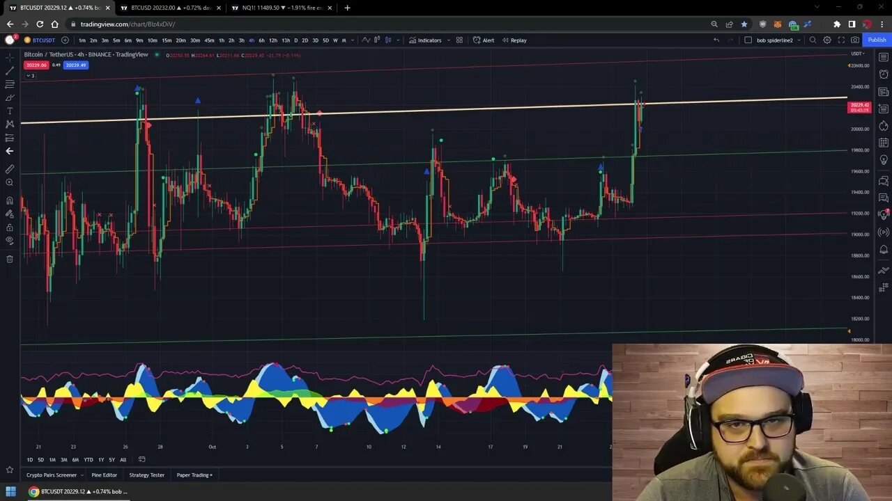Set date range to All

[x=123, y=460]
